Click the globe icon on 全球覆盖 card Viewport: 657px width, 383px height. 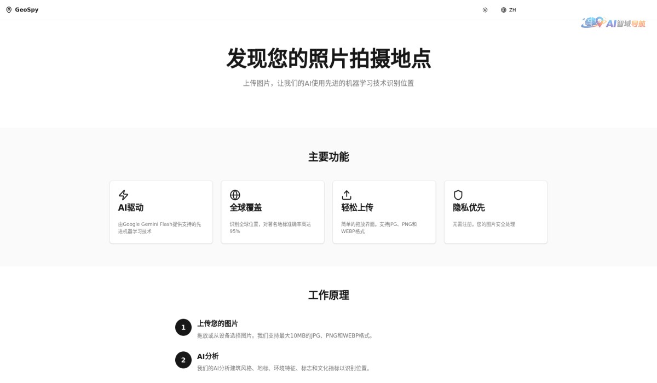tap(234, 194)
